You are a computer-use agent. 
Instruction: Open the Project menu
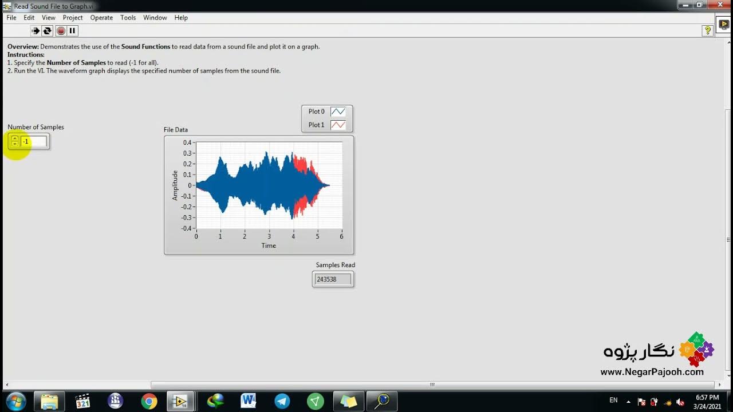[x=73, y=18]
